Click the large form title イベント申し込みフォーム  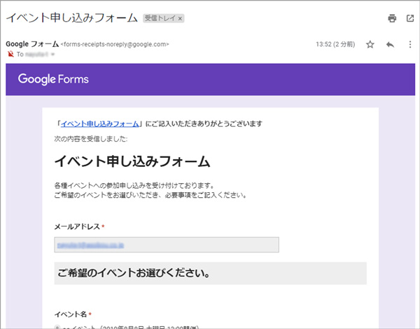132,161
